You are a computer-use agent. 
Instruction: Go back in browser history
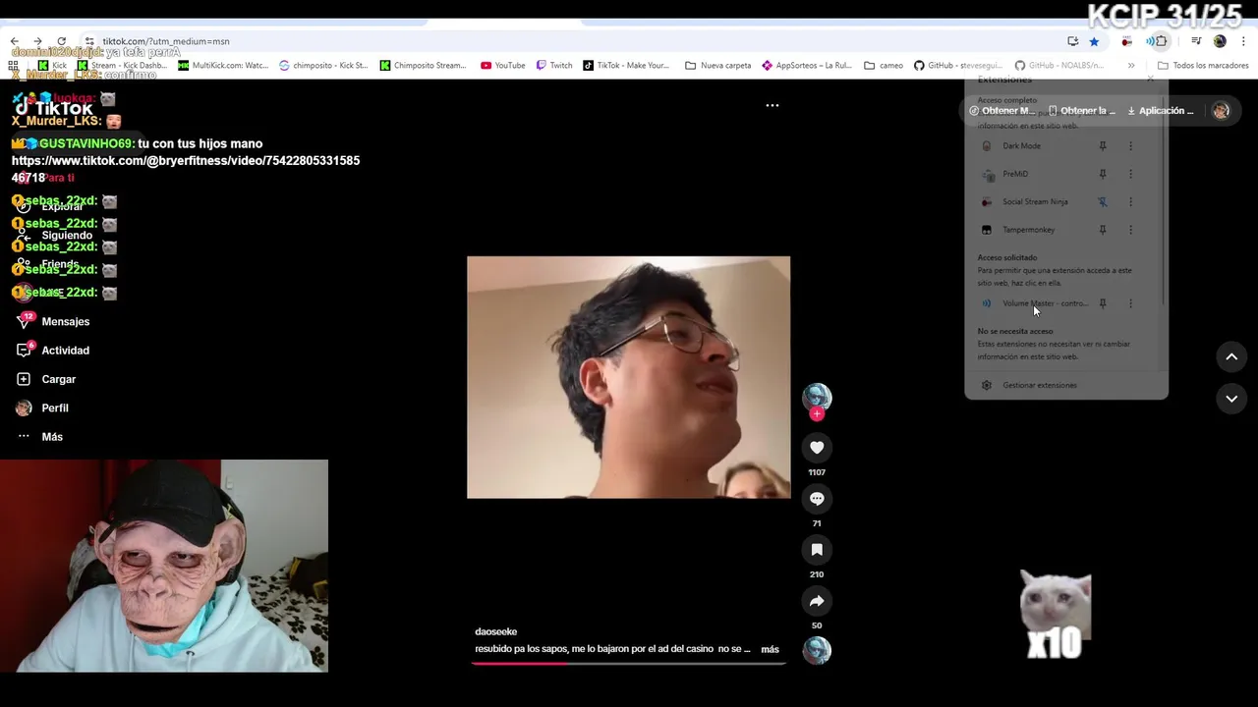pos(15,41)
